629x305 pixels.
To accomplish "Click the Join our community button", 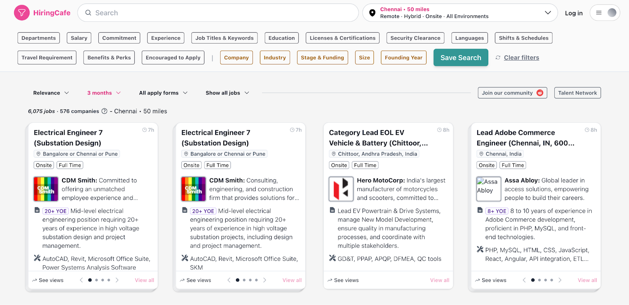I will [x=512, y=93].
